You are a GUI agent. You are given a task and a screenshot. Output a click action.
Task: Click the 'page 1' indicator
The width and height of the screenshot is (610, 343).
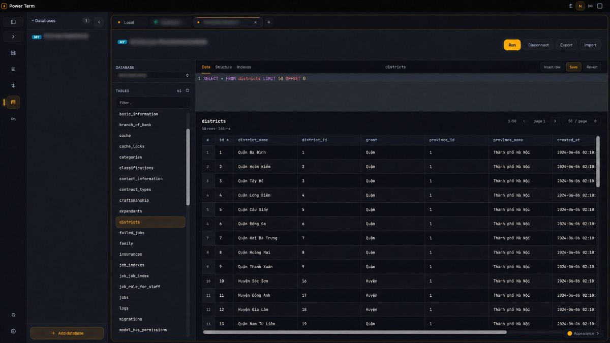coord(539,121)
